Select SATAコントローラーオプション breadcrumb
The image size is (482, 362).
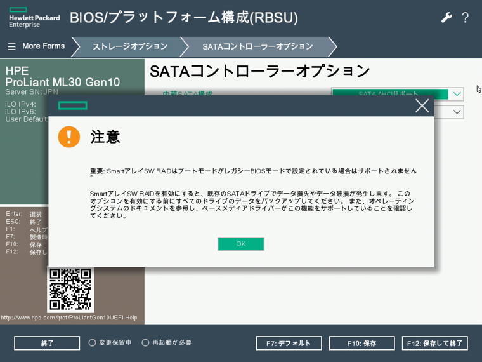pos(257,46)
